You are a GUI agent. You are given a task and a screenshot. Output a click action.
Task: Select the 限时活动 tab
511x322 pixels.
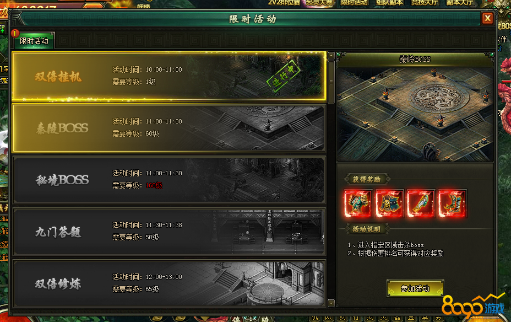coord(34,41)
